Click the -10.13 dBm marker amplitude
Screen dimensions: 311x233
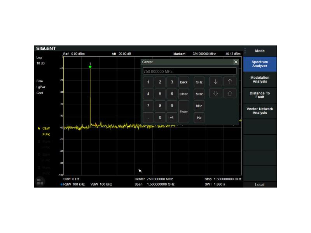(232, 54)
